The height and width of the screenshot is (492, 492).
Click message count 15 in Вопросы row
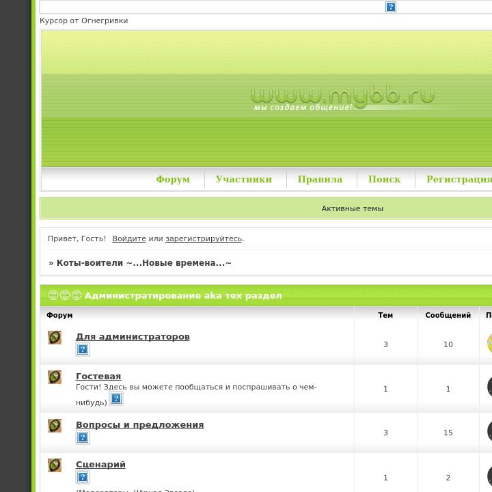tap(448, 433)
